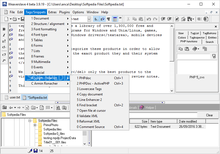The image size is (220, 154).
Task: Click the Redo arrow icon
Action: [155, 19]
